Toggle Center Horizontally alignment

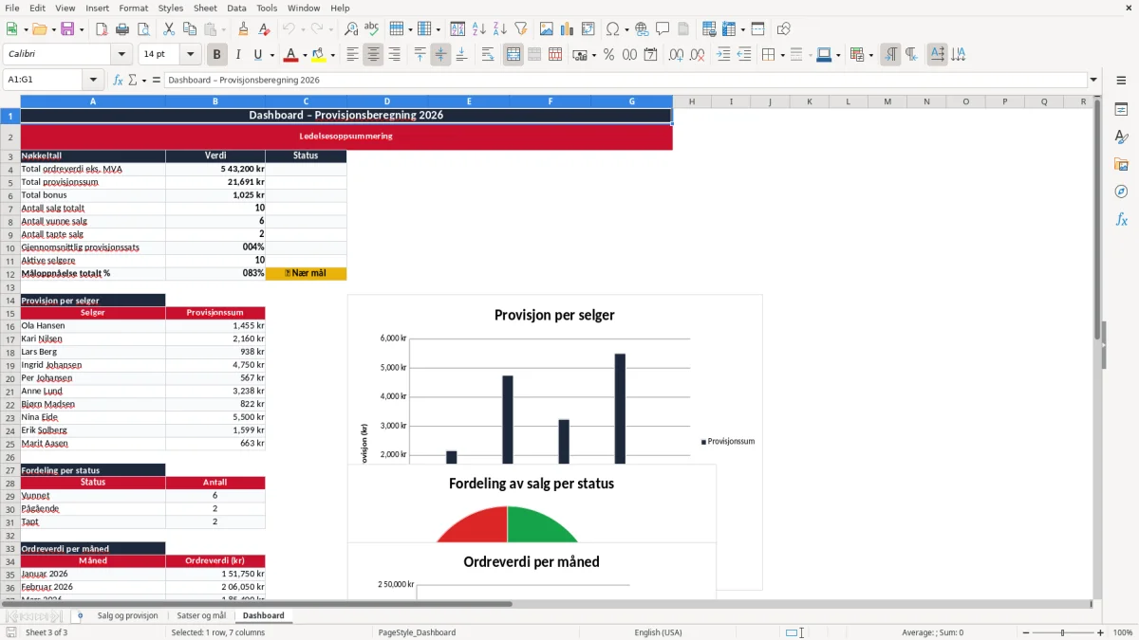pos(373,55)
